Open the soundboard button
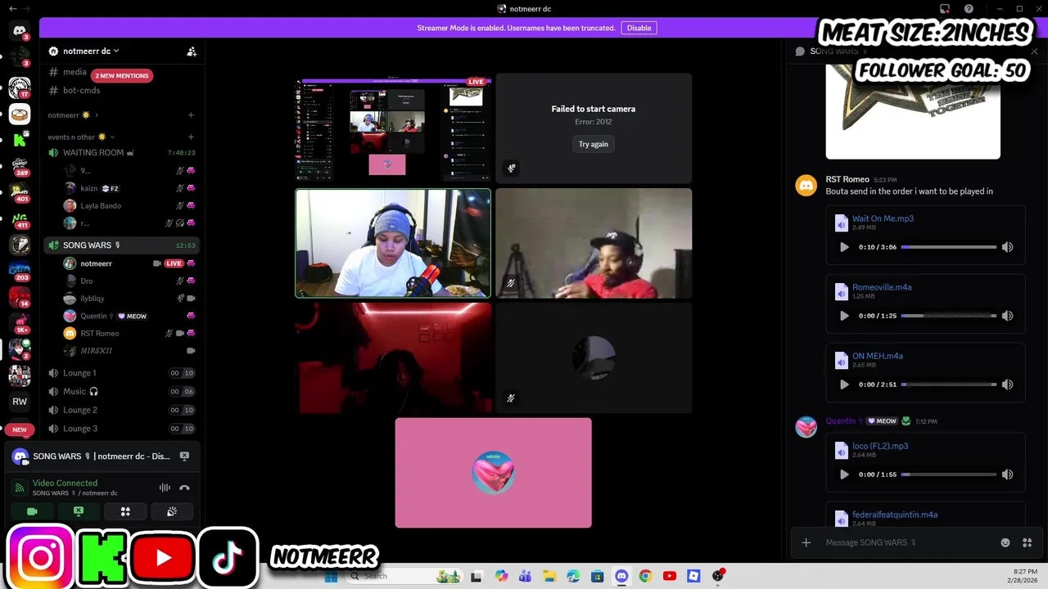The image size is (1048, 589). coord(172,511)
